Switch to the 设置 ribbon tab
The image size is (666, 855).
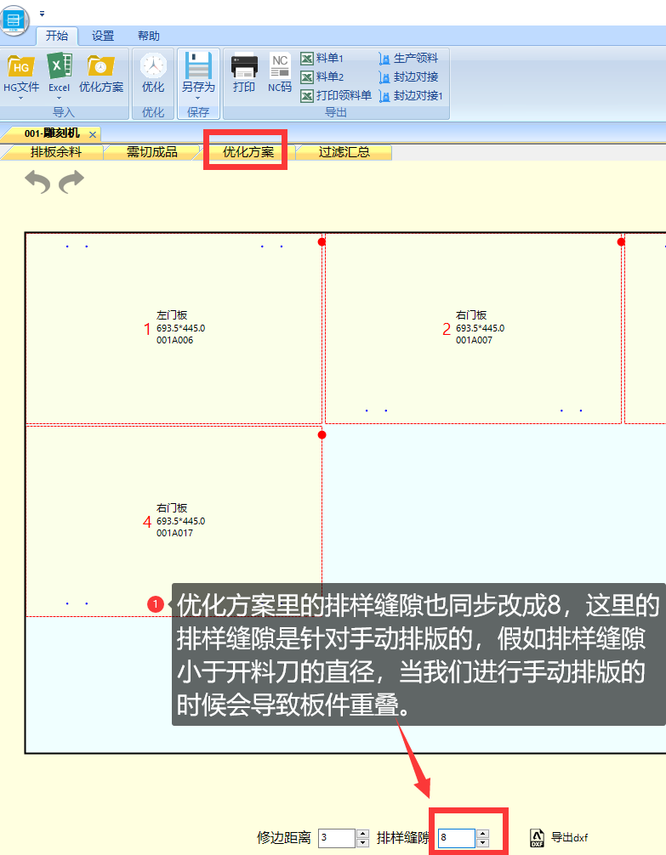[103, 36]
